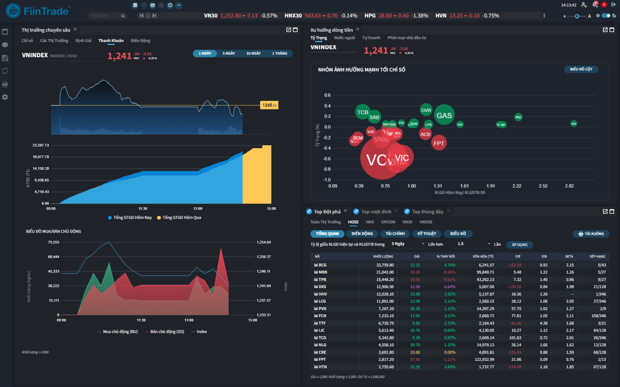Skip ticker to previous item

pos(141,16)
